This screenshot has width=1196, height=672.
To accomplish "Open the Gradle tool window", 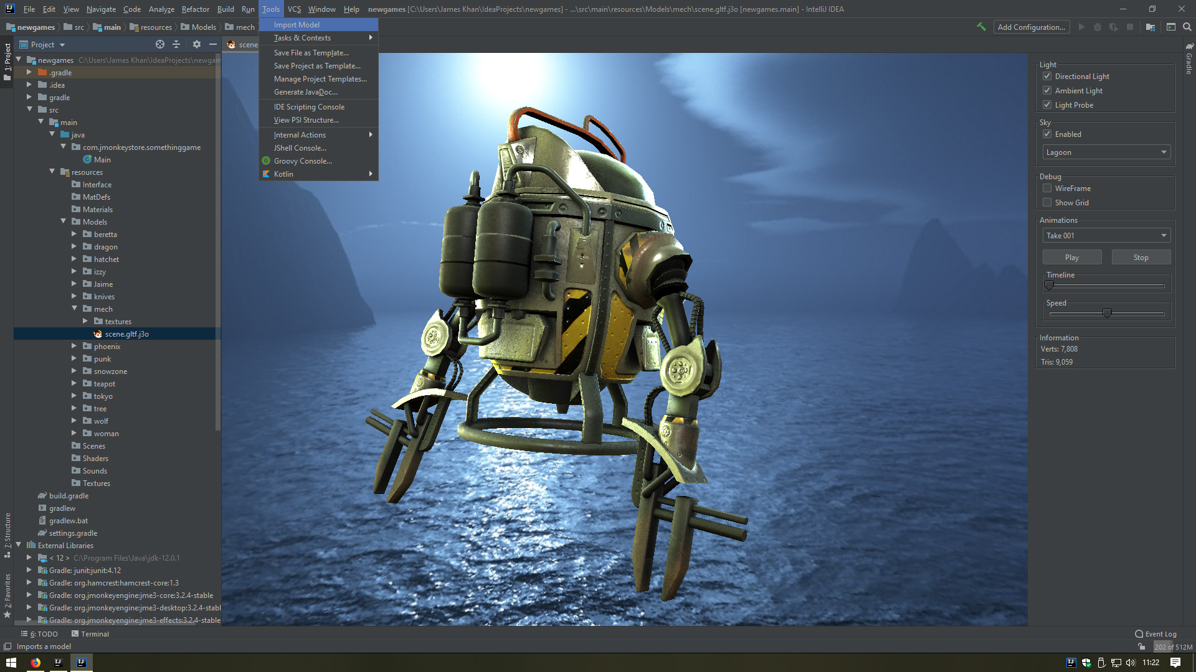I will click(x=1189, y=59).
